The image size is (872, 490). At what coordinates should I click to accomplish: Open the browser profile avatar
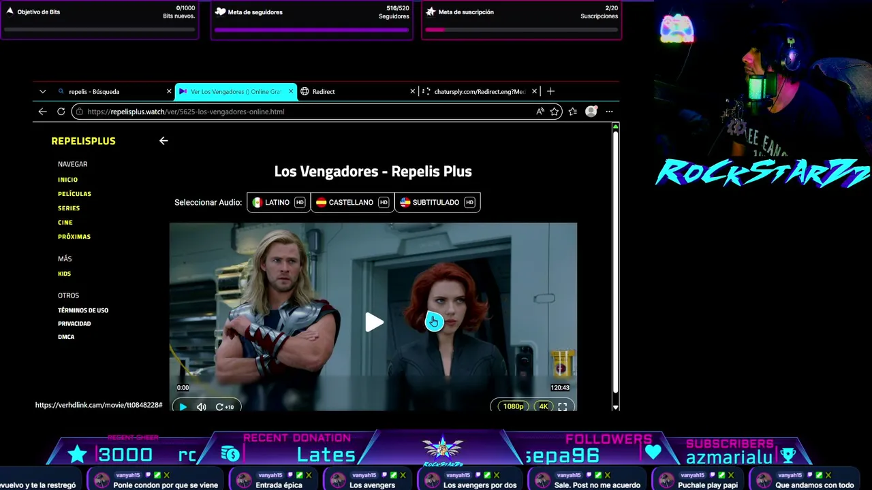[591, 112]
